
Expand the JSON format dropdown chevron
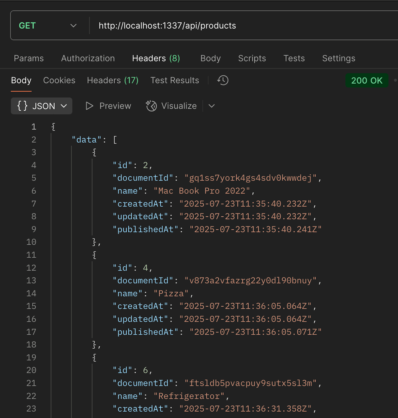tap(64, 106)
